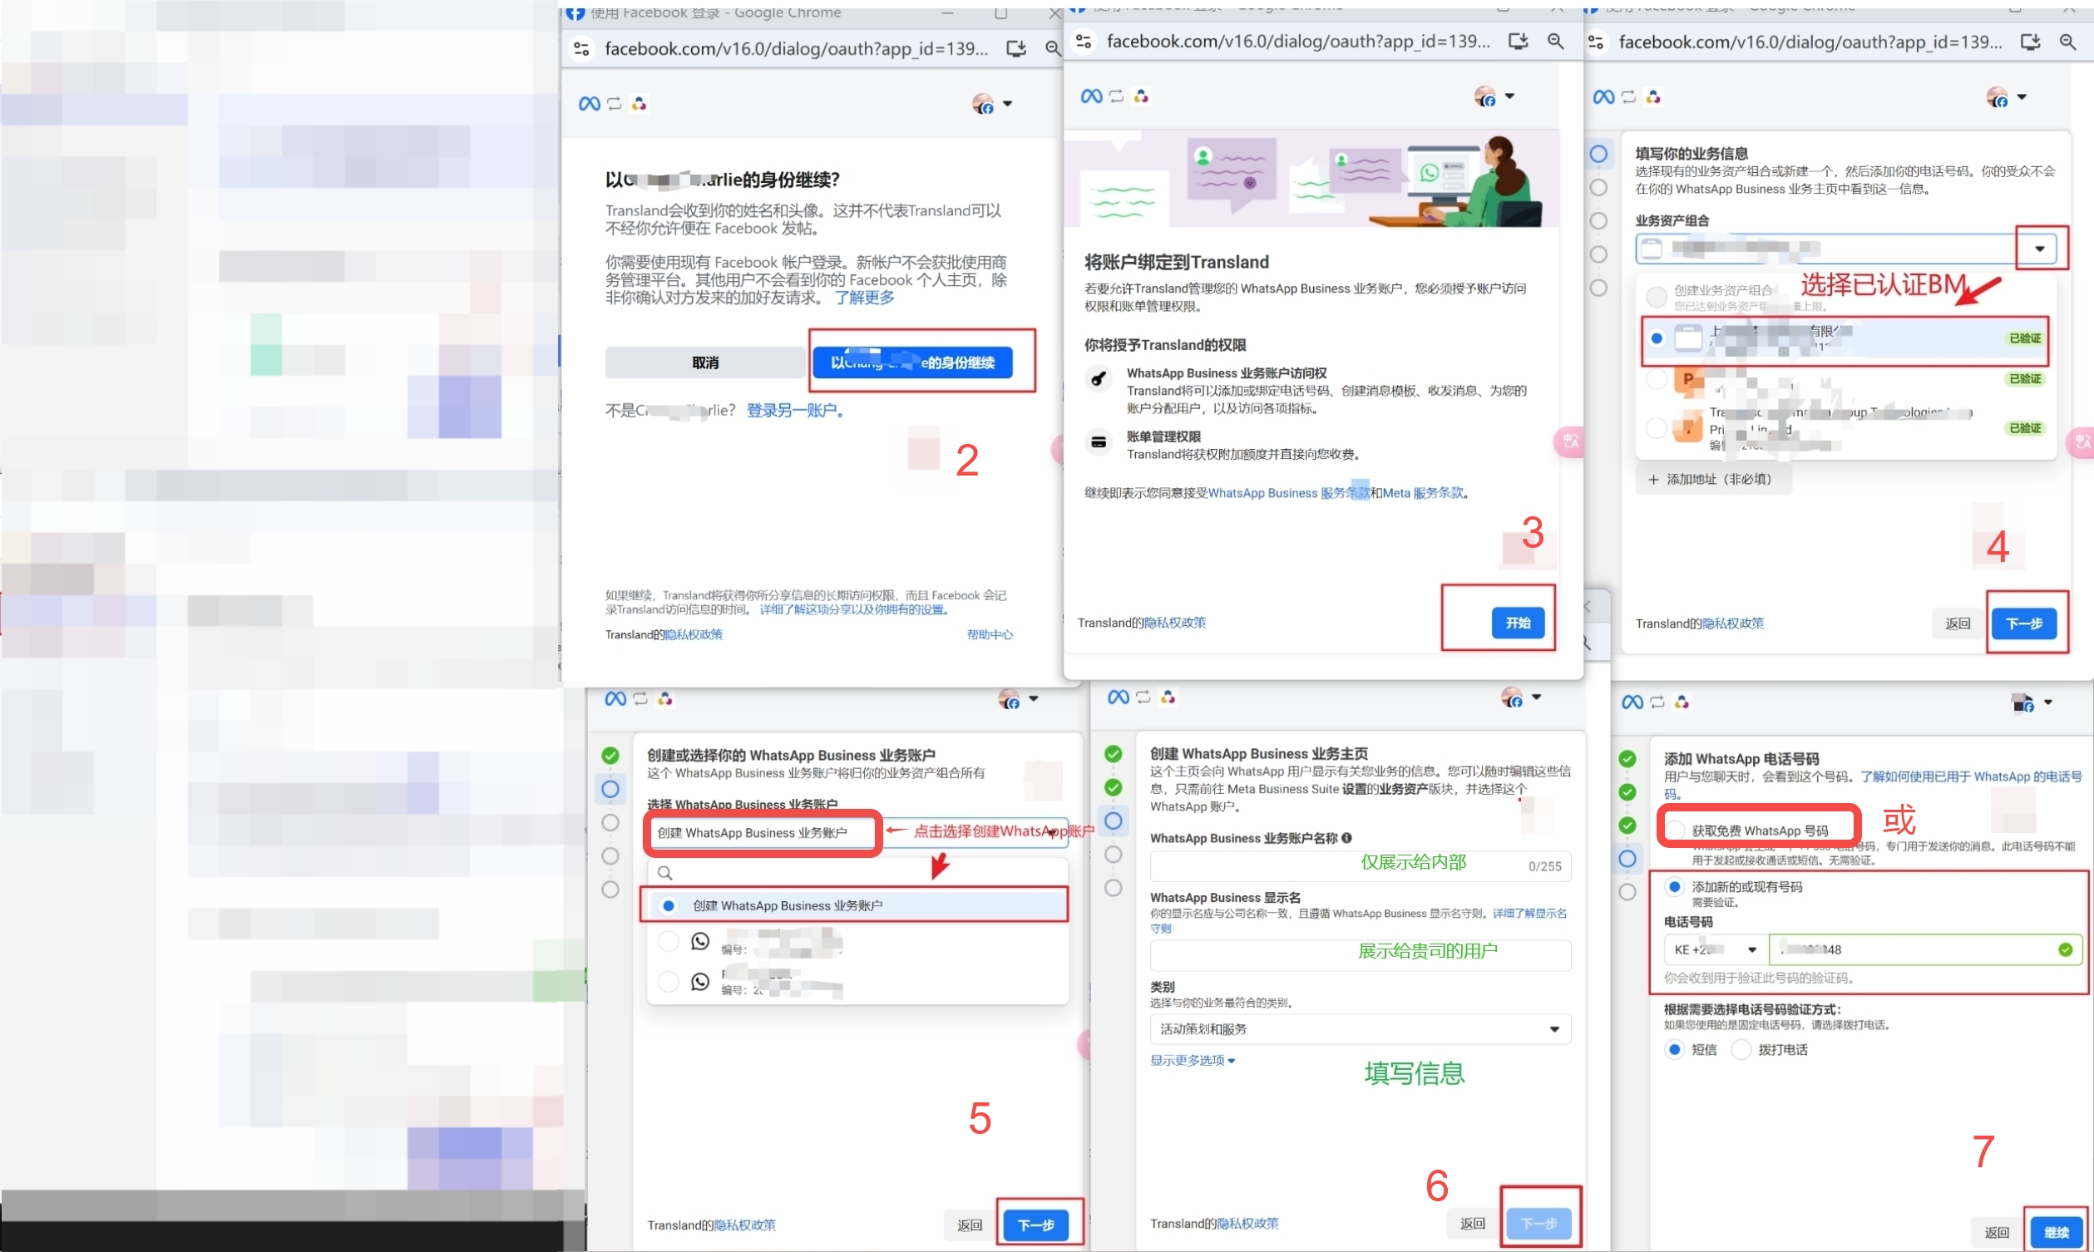Click zoom magnifier icon in '将账户绑定到Transland' window address bar

point(1556,42)
